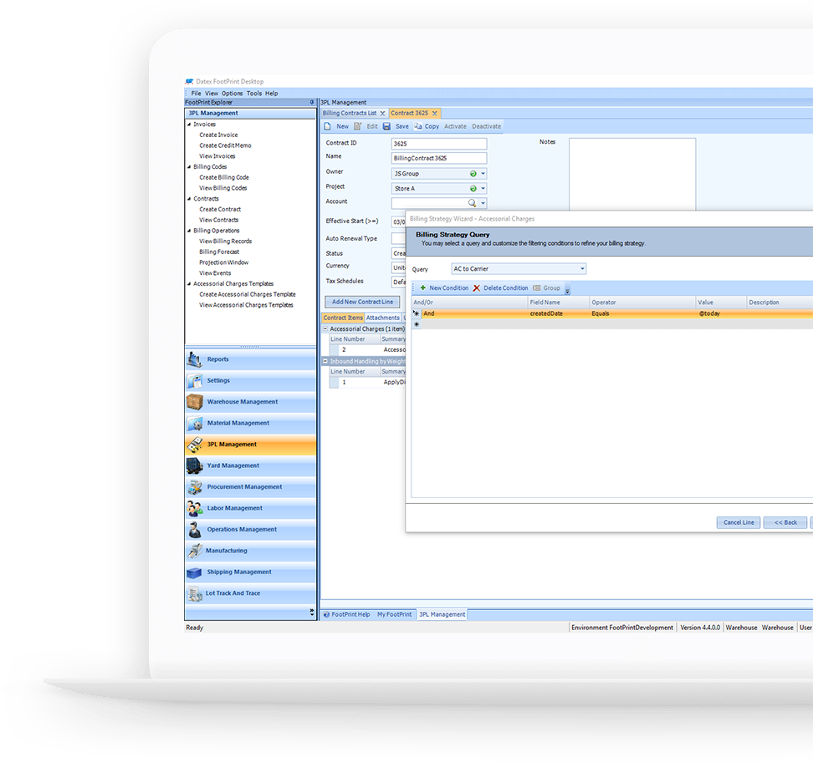Click Deactivate in contract toolbar
The height and width of the screenshot is (763, 813).
tap(486, 126)
